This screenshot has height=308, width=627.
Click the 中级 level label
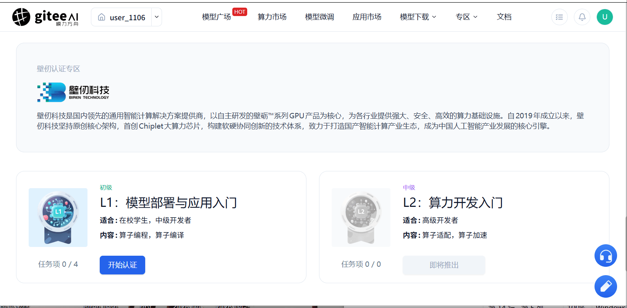pyautogui.click(x=409, y=187)
